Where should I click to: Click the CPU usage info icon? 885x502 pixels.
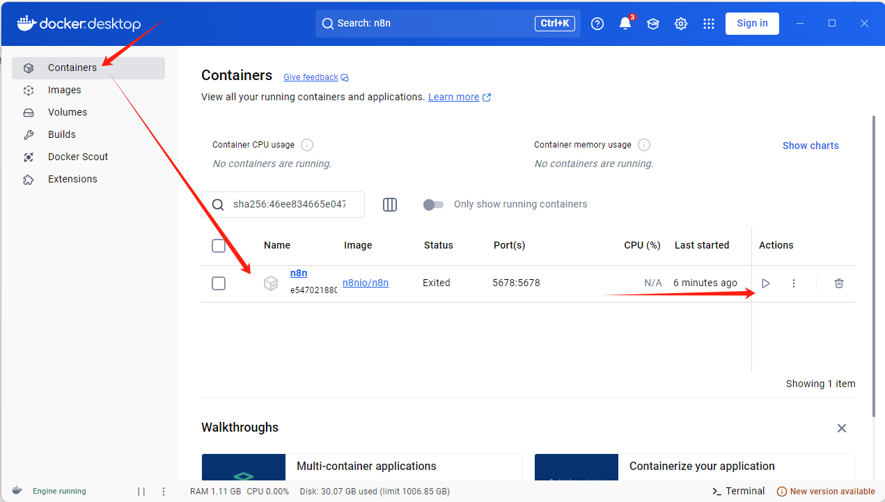point(307,145)
